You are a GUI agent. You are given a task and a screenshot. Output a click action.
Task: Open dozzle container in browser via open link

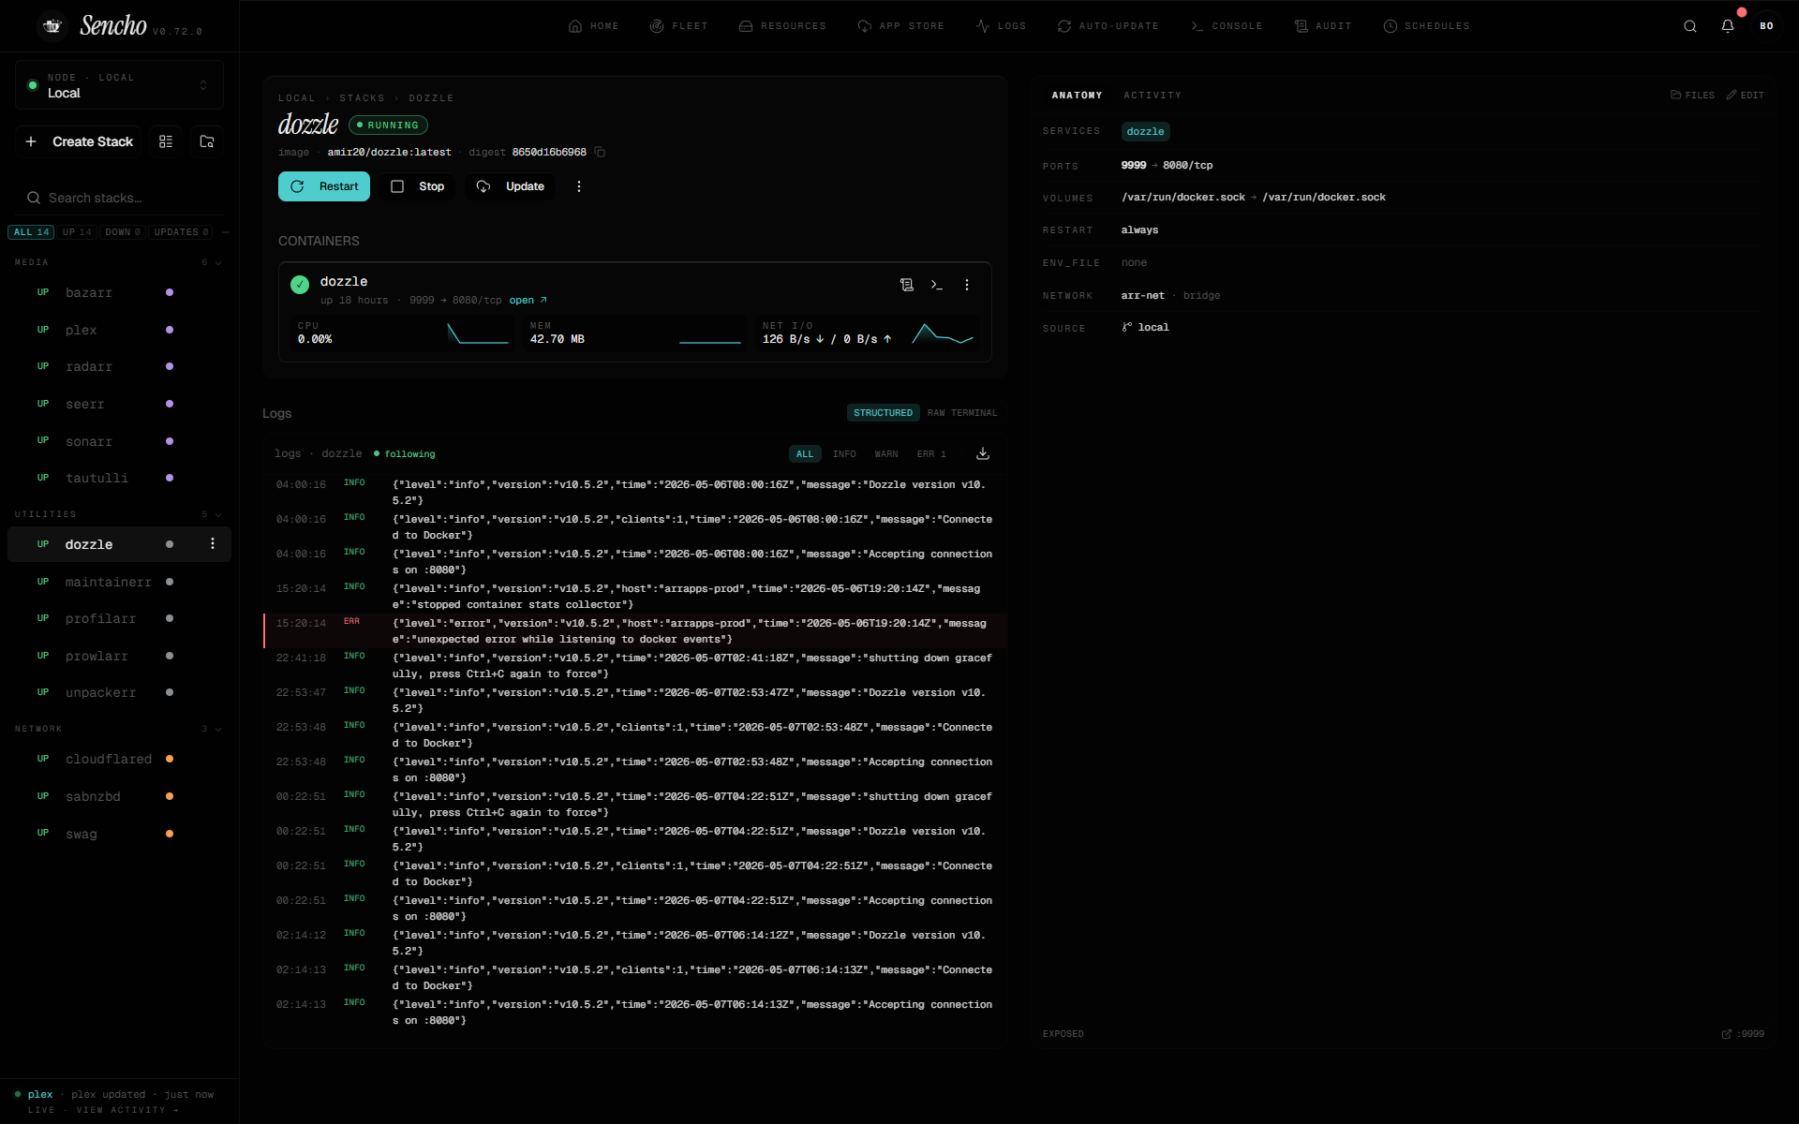point(528,301)
